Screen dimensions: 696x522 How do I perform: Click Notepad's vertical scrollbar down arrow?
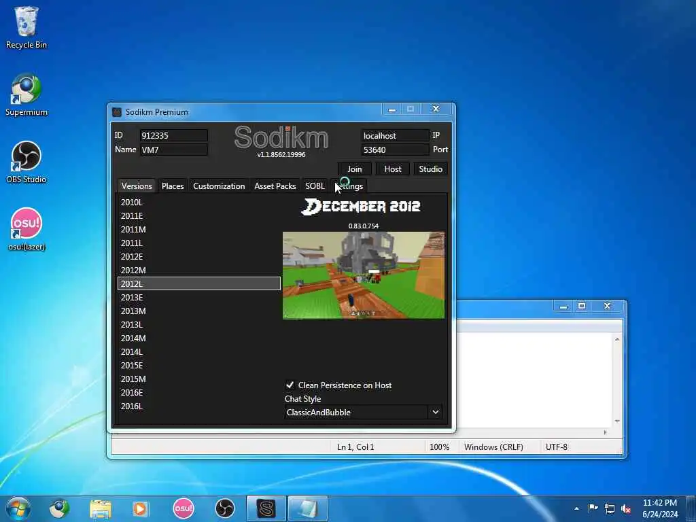pyautogui.click(x=617, y=421)
